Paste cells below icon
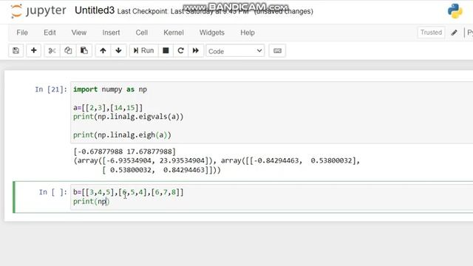Screen dimensions: 473x266 (x=84, y=51)
